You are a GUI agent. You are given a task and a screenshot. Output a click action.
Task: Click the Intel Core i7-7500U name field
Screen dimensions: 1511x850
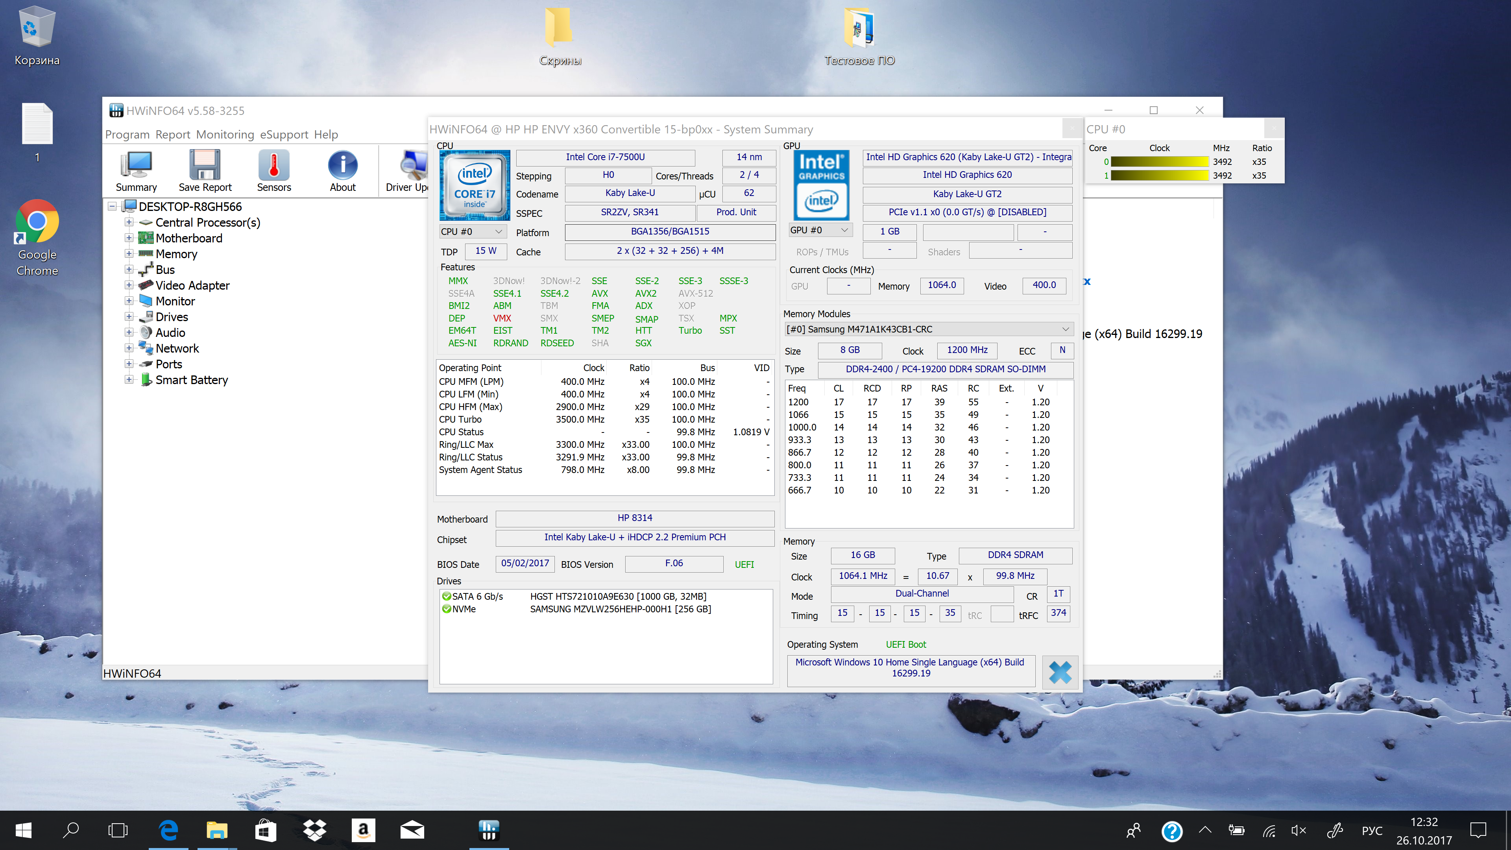click(x=605, y=157)
